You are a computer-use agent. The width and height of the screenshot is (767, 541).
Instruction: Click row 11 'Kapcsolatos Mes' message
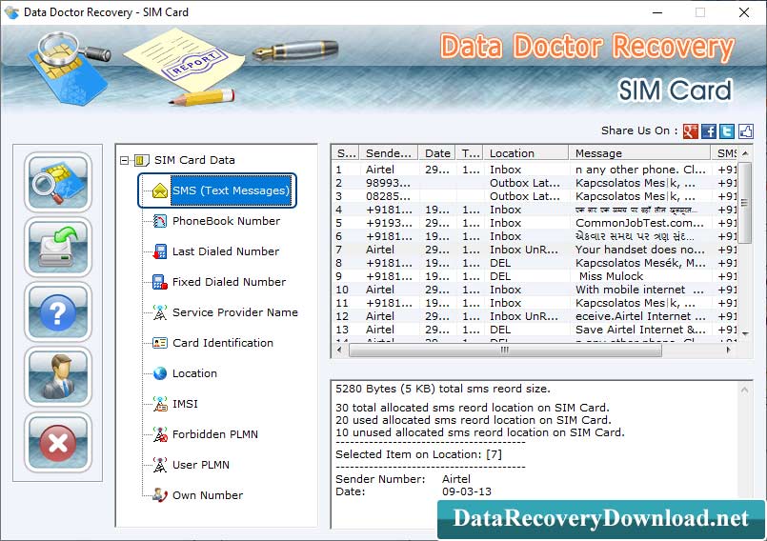[635, 303]
